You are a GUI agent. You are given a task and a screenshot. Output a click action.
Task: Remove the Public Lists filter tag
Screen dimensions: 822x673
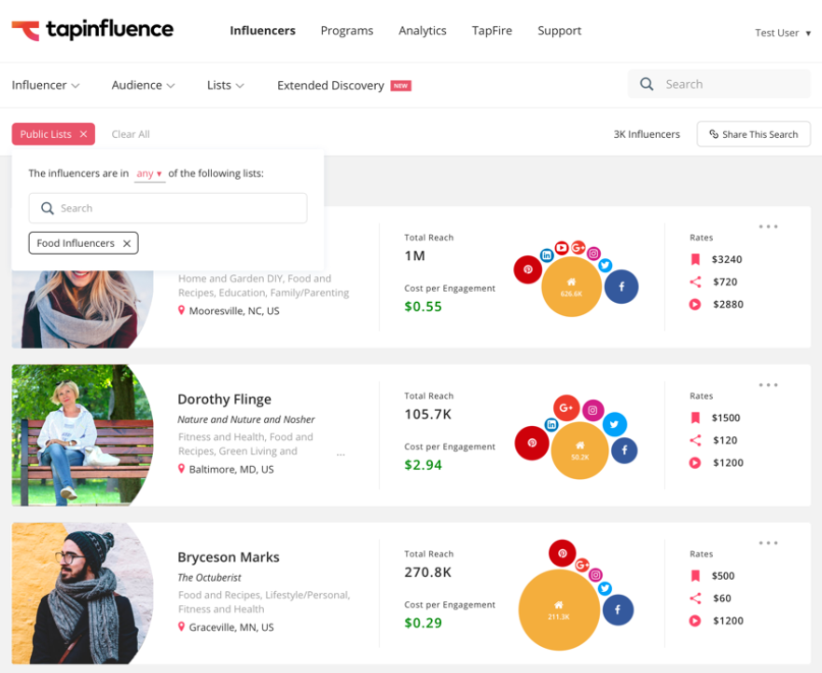click(x=83, y=134)
